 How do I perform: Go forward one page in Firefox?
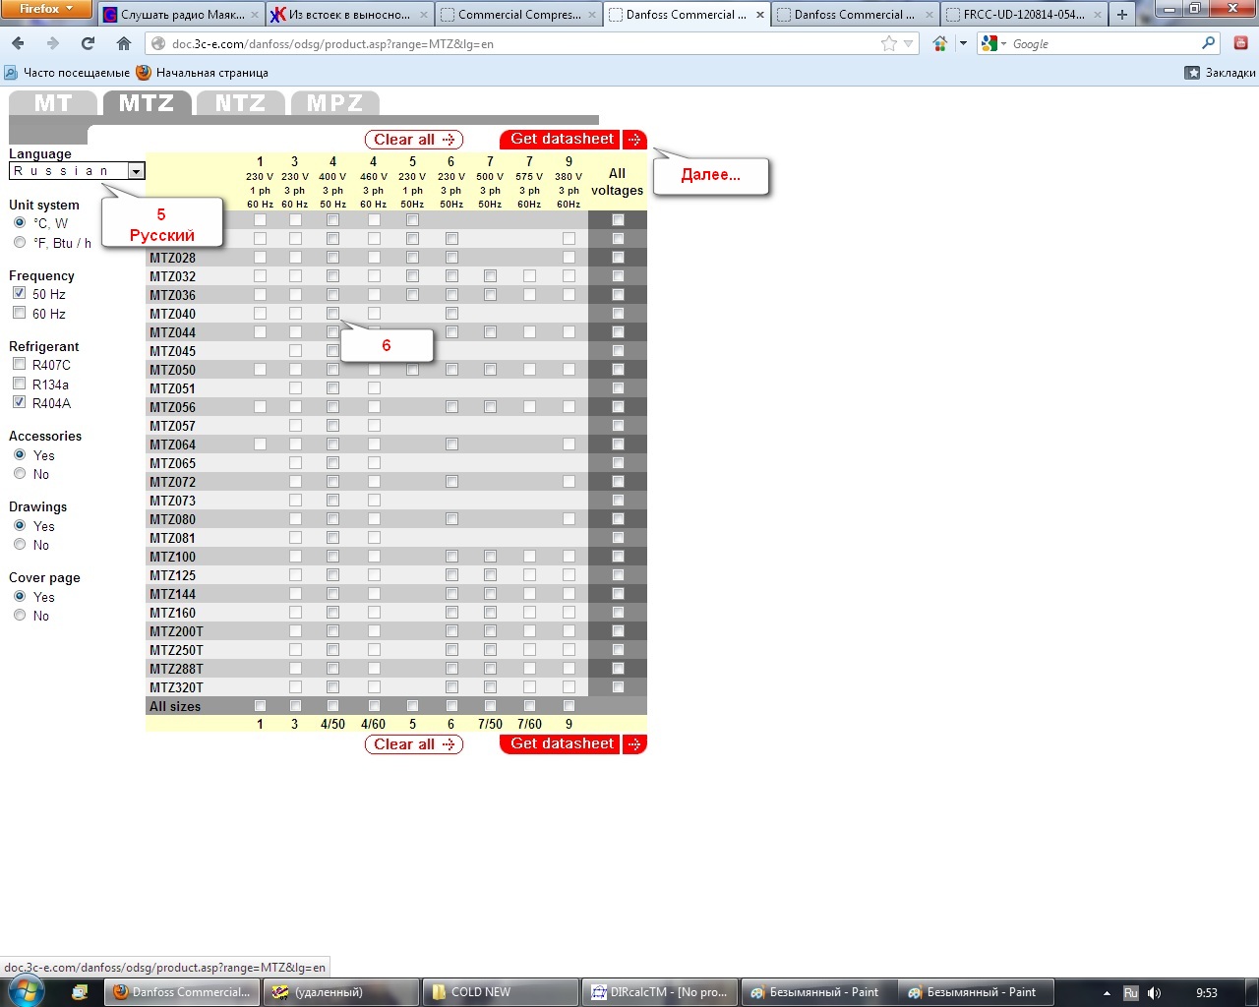53,43
